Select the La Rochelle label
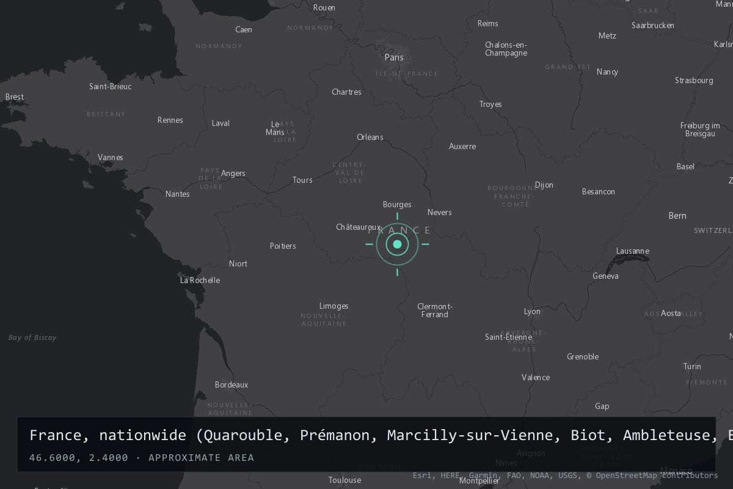 pos(200,281)
